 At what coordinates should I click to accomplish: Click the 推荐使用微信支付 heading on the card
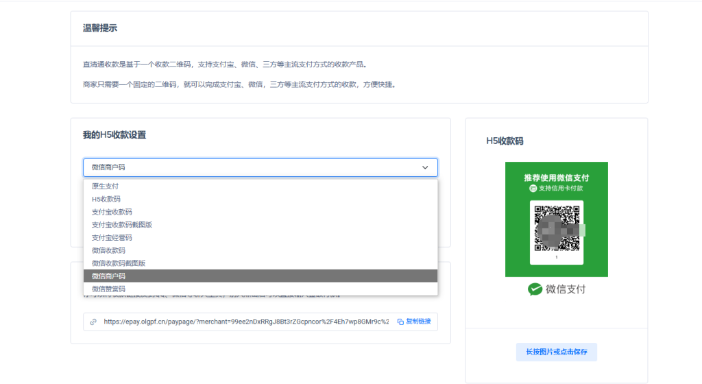tap(557, 178)
